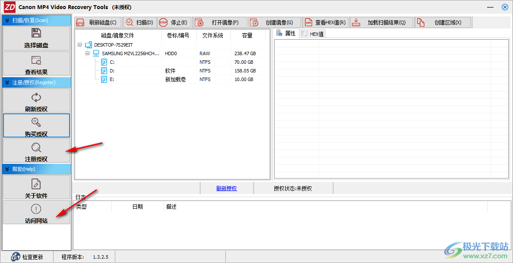Click the 日期 log column header
This screenshot has height=263, width=513.
click(137, 207)
